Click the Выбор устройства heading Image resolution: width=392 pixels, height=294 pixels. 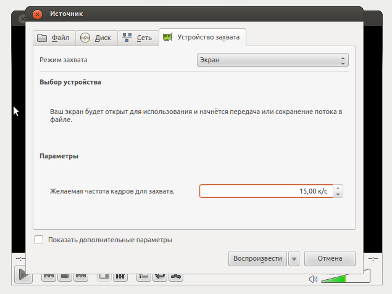coord(70,82)
